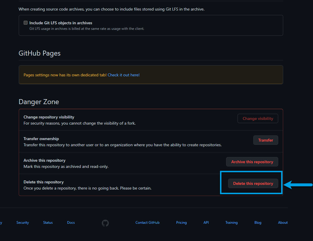This screenshot has height=241, width=313.
Task: Visit the API footer link
Action: [x=206, y=223]
